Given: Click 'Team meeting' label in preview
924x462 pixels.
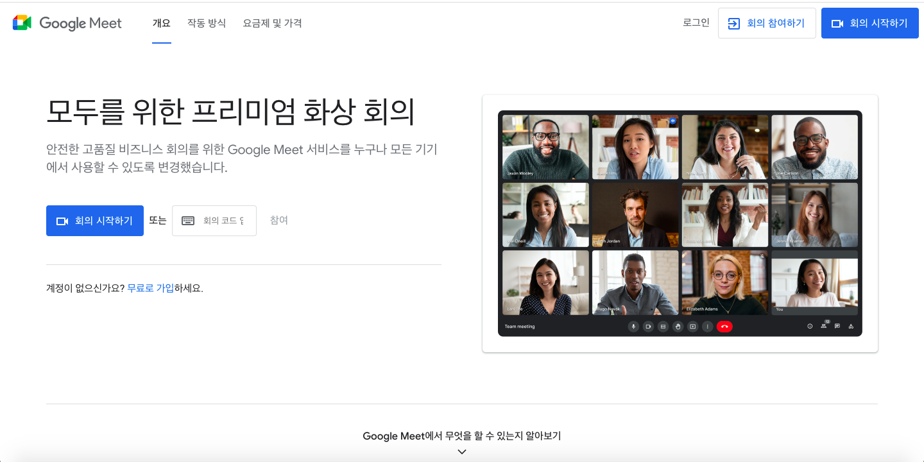Looking at the screenshot, I should pyautogui.click(x=520, y=327).
